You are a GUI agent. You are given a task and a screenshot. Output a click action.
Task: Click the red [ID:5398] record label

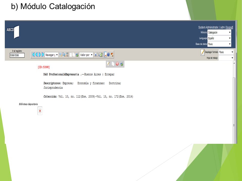pos(44,67)
